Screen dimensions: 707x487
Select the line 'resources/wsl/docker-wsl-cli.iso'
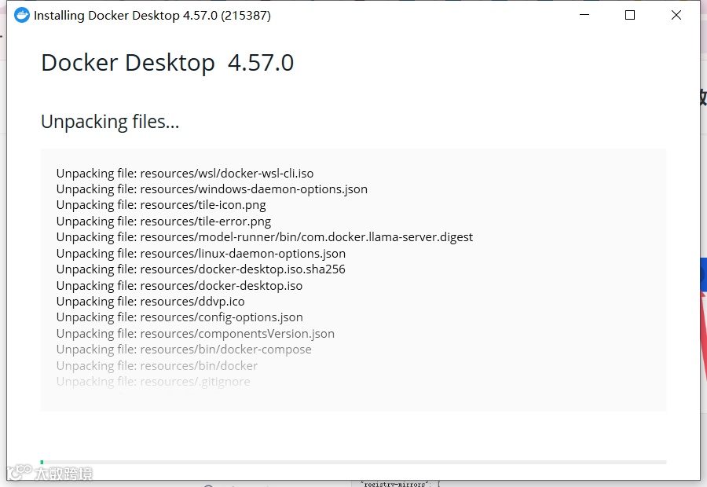click(x=185, y=173)
